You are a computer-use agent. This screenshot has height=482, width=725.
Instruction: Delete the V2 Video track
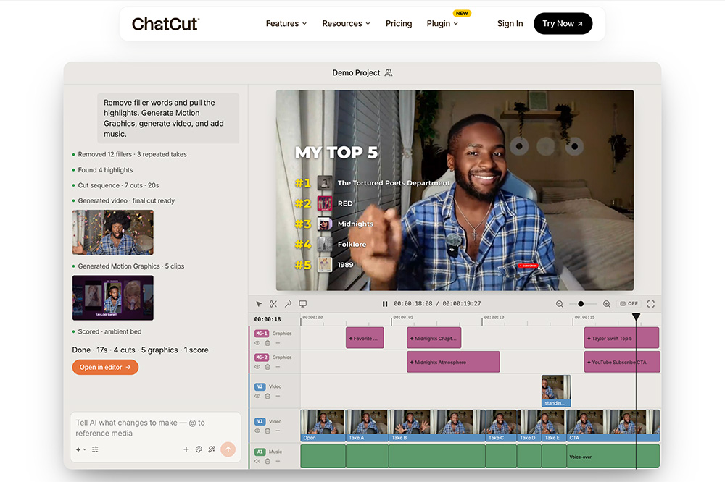(x=268, y=396)
